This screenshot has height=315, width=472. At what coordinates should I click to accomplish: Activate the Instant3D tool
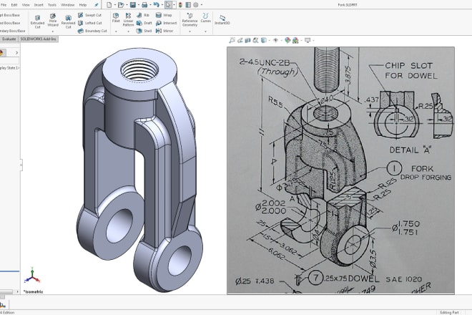[x=222, y=20]
